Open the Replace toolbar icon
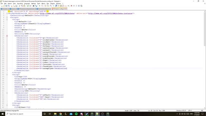 36,6
